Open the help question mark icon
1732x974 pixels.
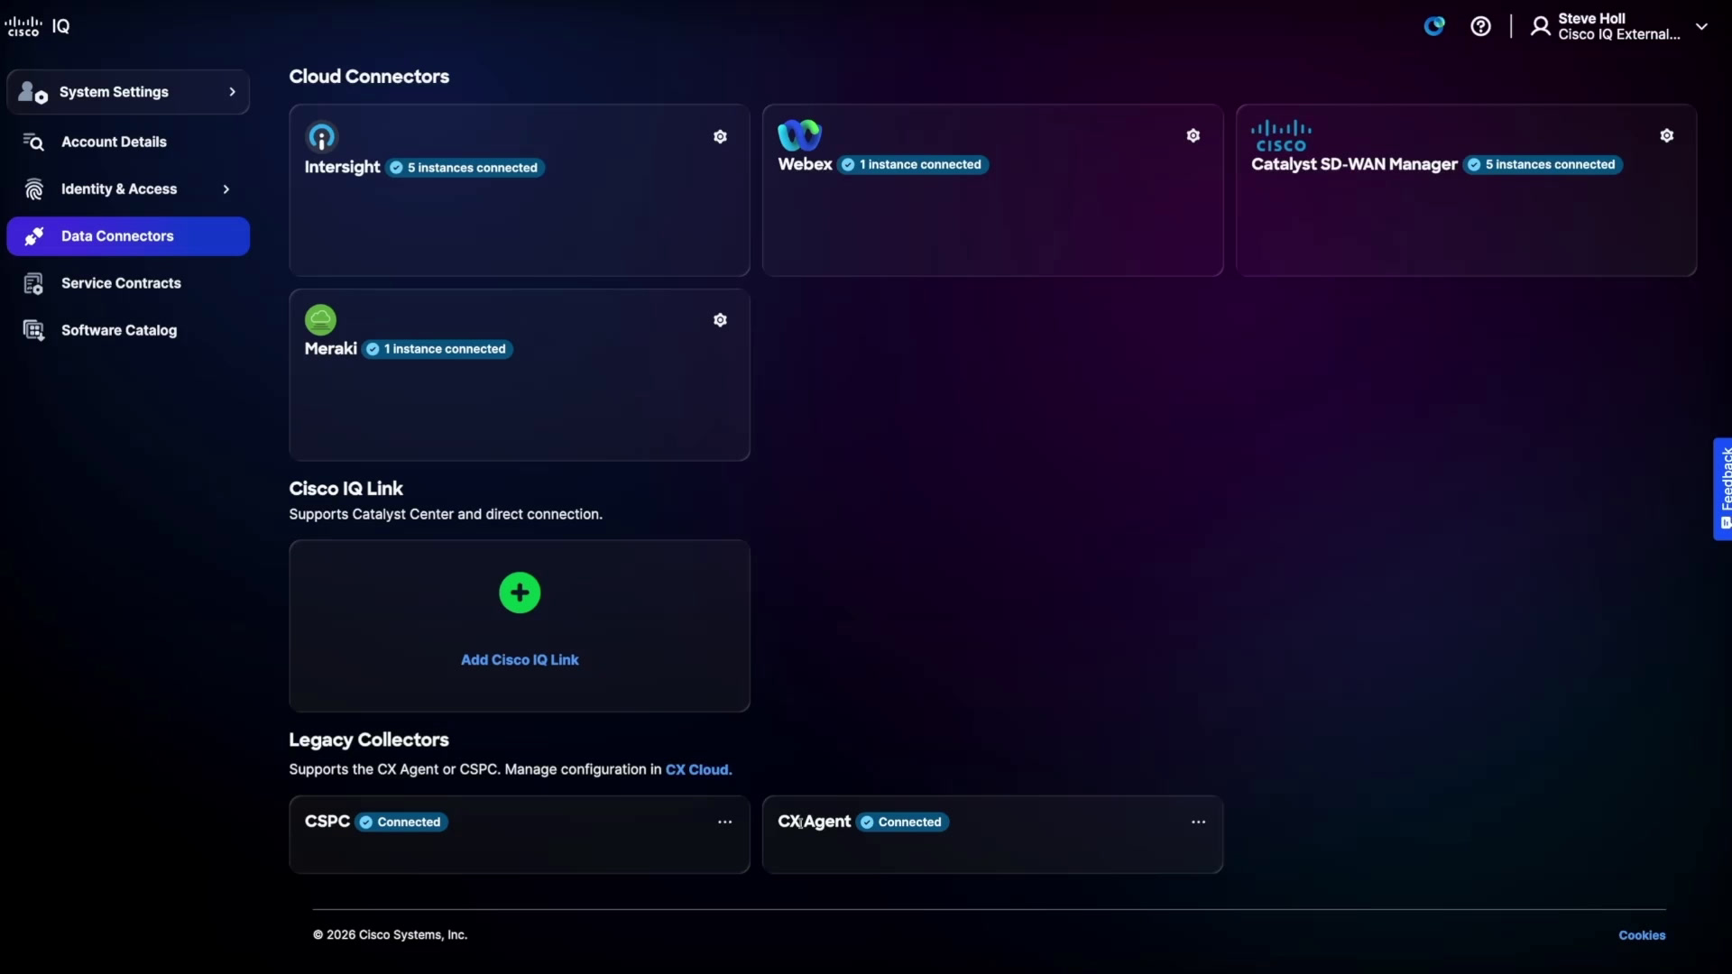1480,26
